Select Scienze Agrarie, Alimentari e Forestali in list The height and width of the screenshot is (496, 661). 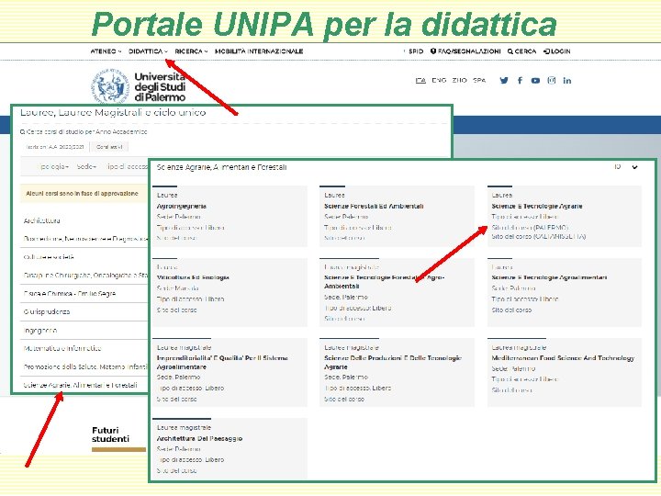tap(80, 385)
